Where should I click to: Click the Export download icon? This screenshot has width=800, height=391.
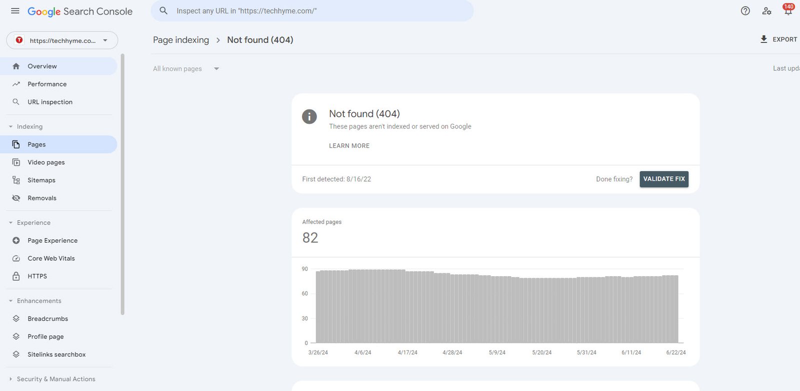(763, 39)
